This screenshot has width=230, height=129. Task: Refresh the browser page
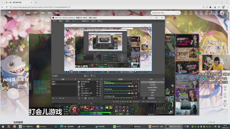pyautogui.click(x=7, y=7)
